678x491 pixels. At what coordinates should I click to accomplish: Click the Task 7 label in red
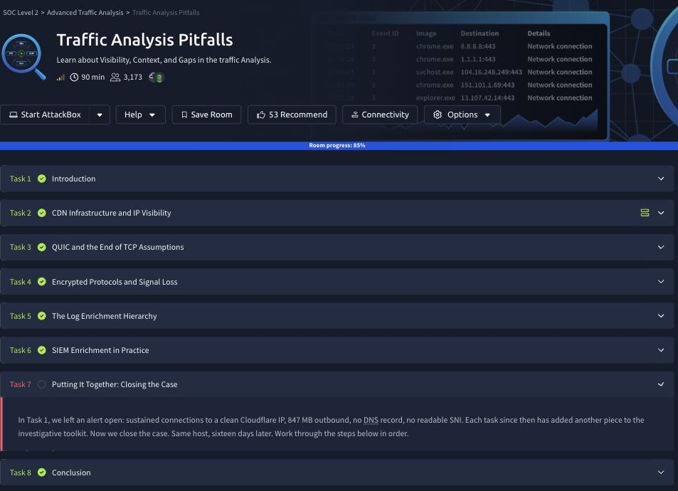[x=21, y=384]
